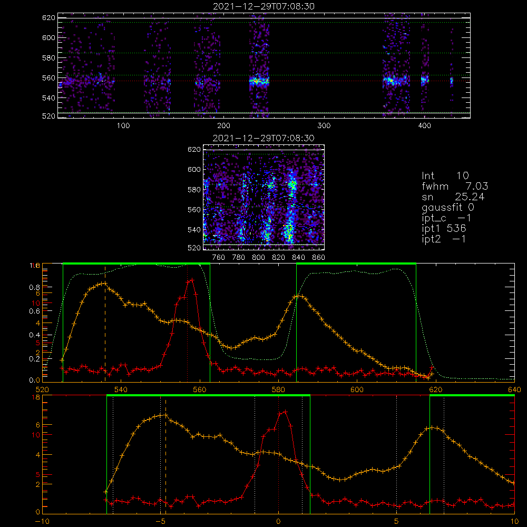The height and width of the screenshot is (527, 527).
Task: Click y-axis label 600 on top spectrogram
Action: coord(48,37)
